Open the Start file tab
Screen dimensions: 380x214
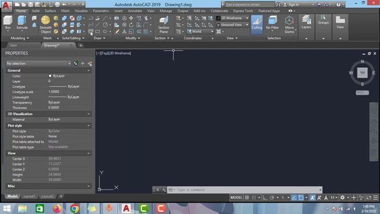[13, 45]
